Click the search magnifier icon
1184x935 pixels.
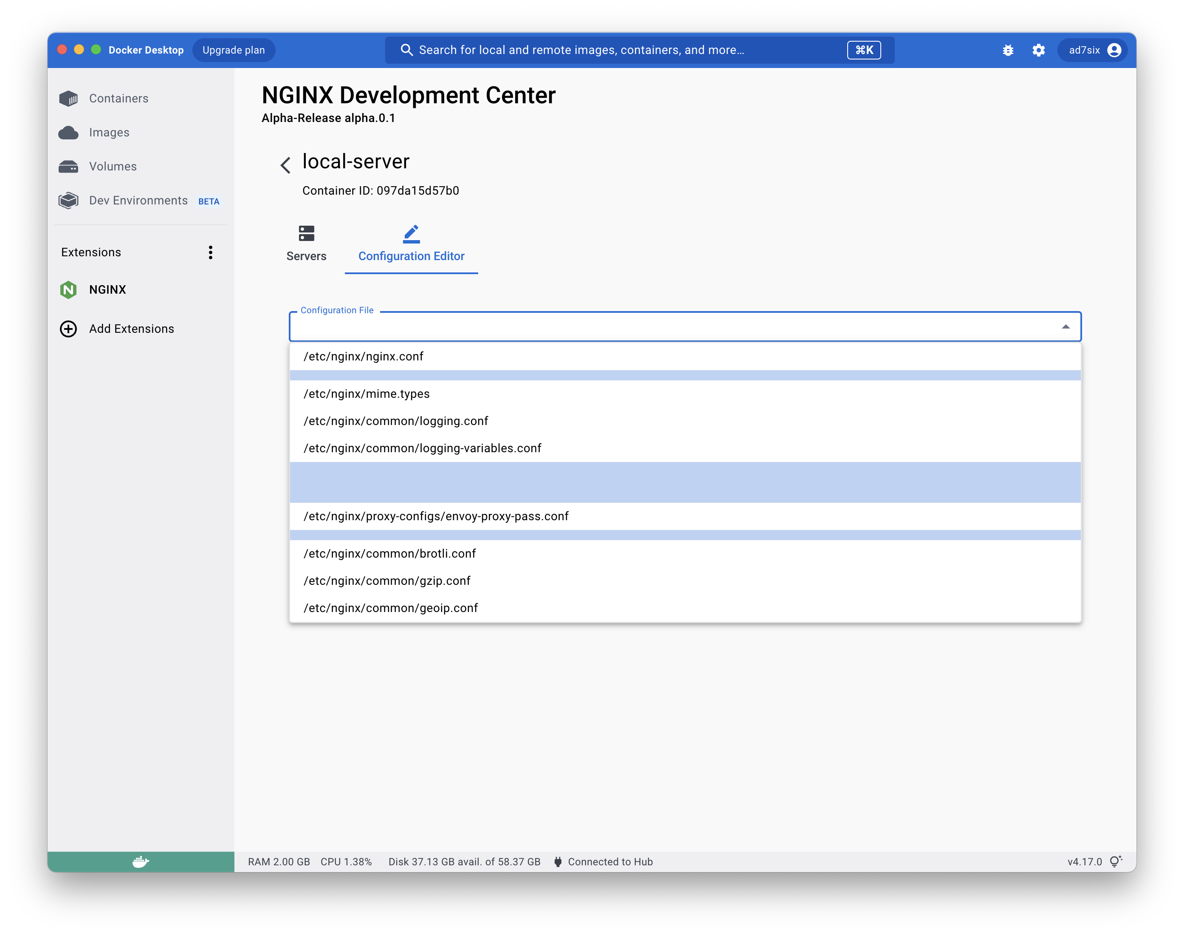pos(406,50)
